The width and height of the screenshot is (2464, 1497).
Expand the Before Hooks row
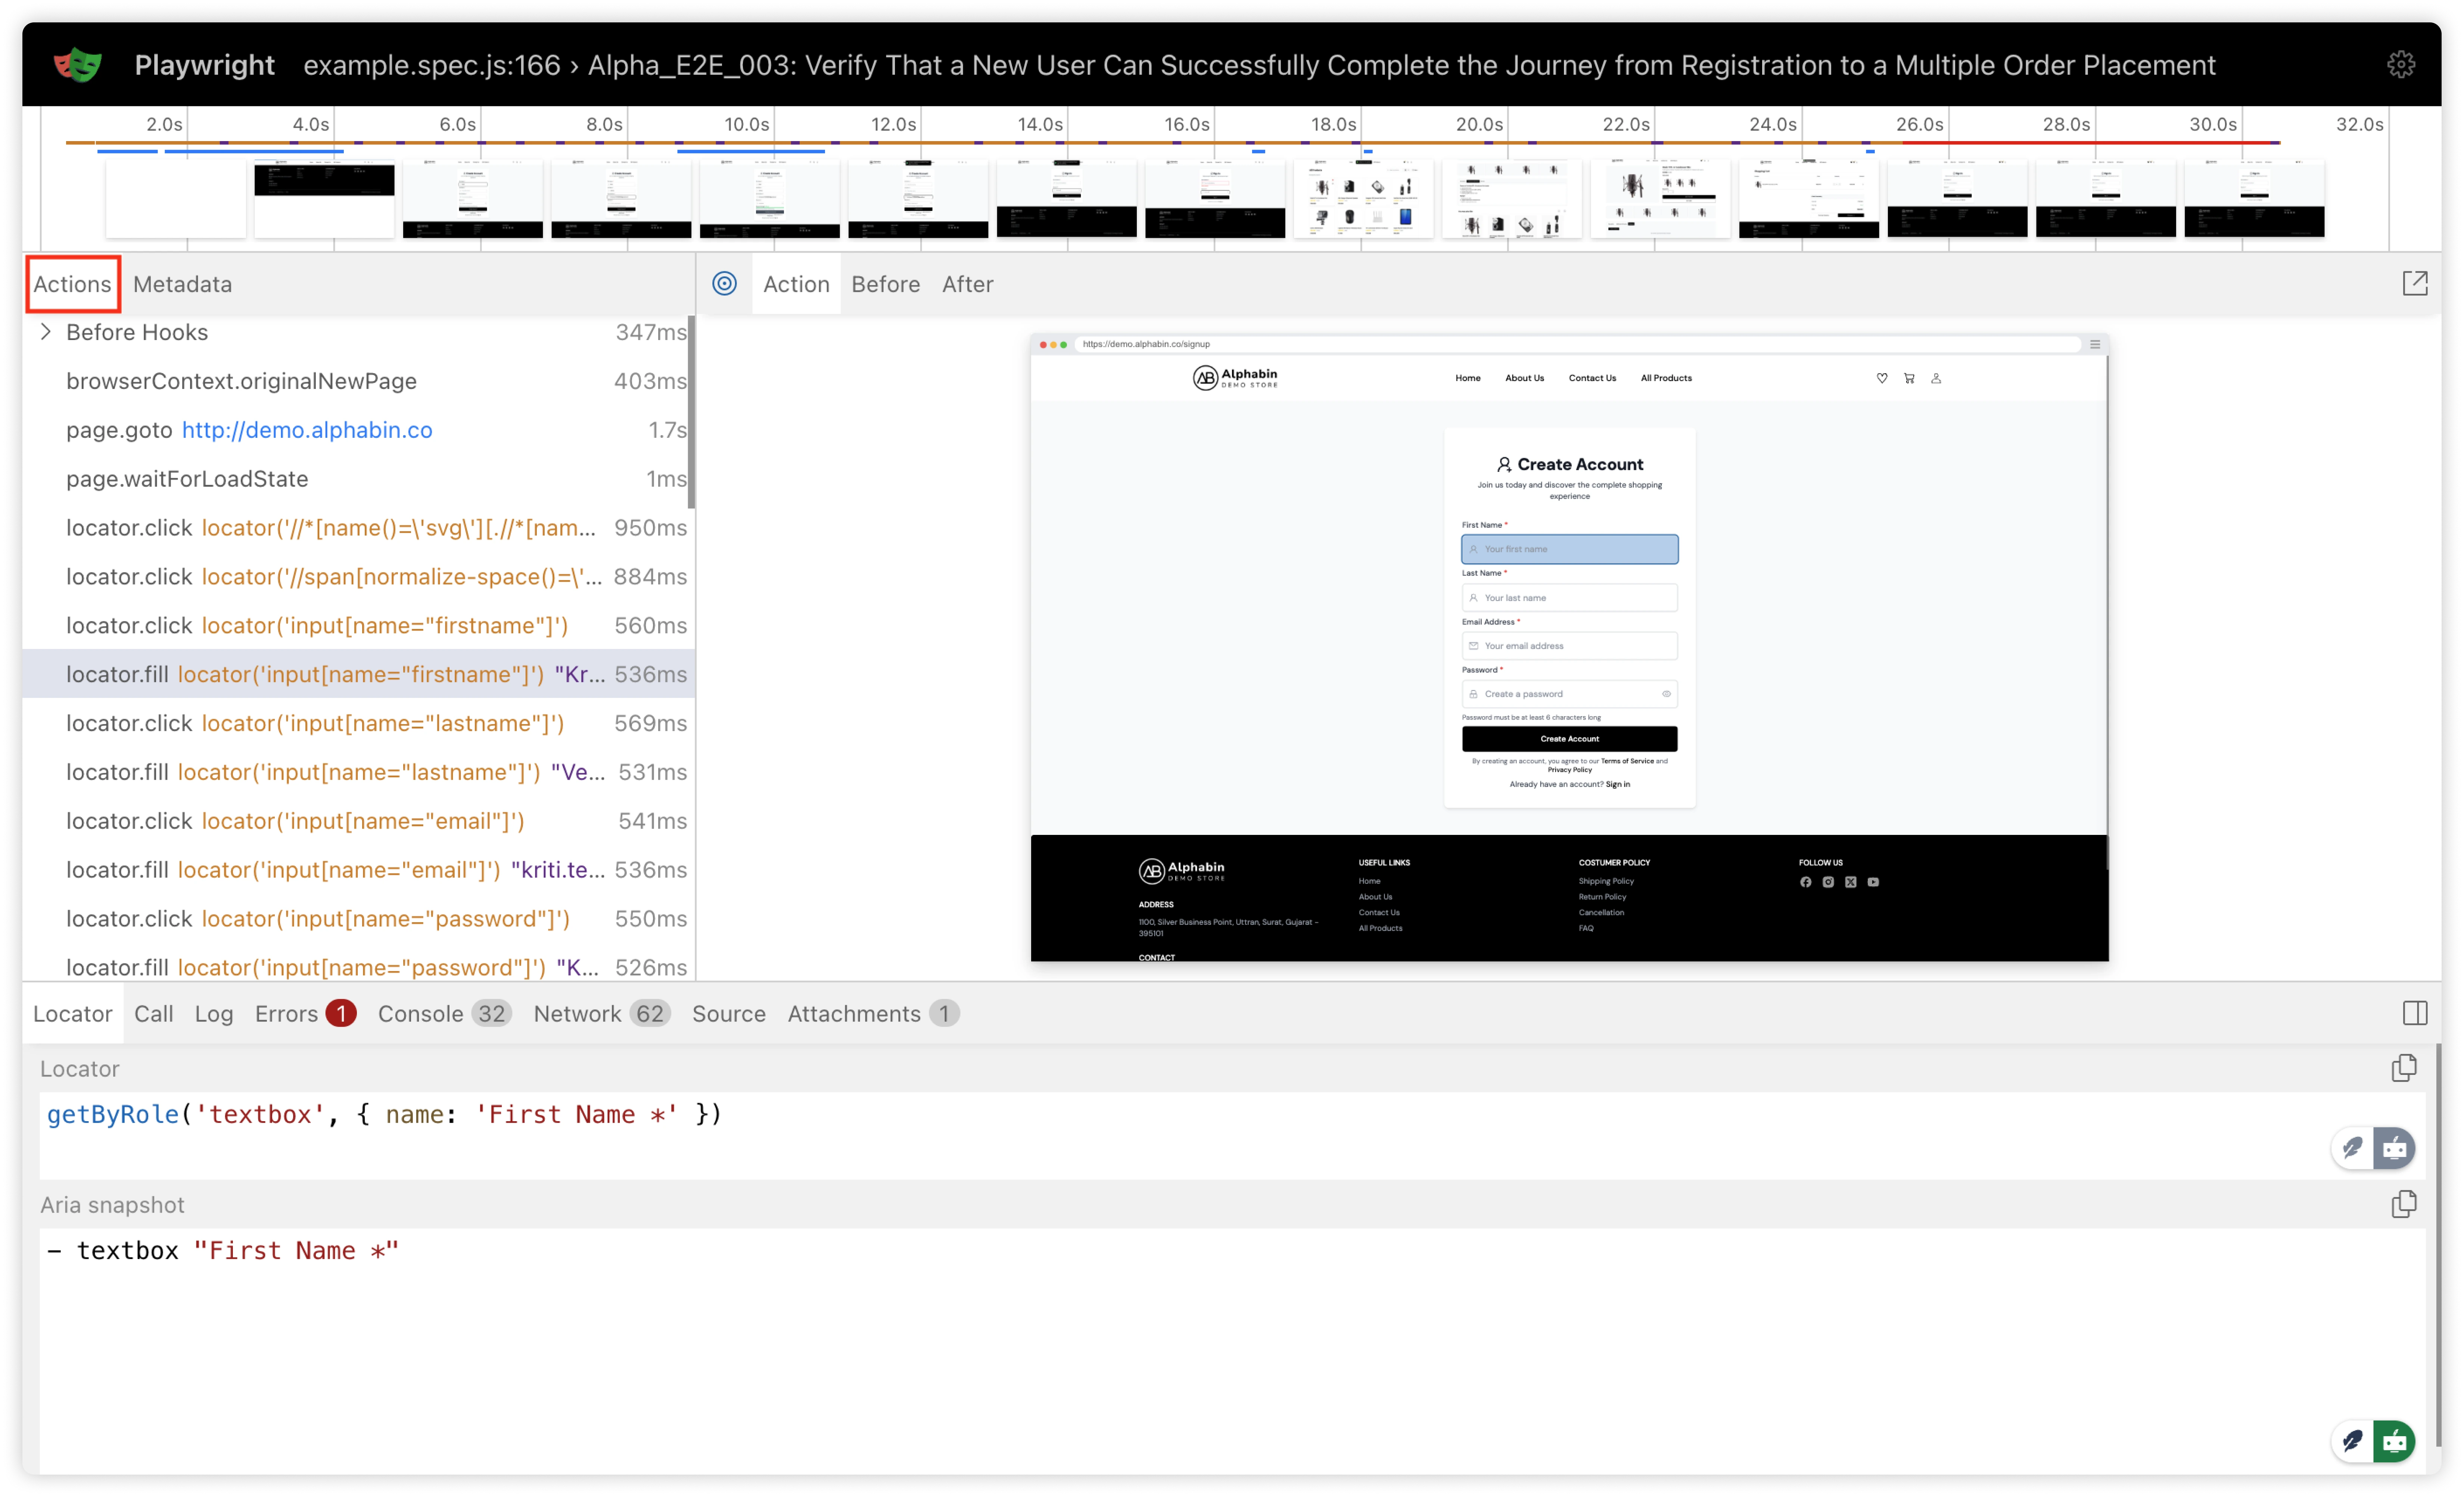45,332
